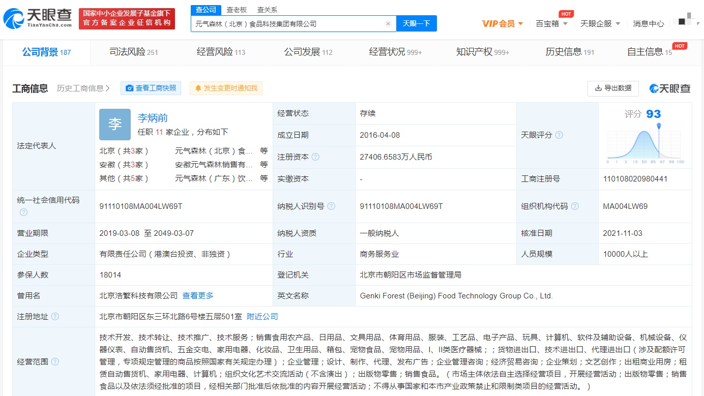Show more via 等 in the 其他（共5家）row
Screen dimensions: 704x396
point(263,178)
